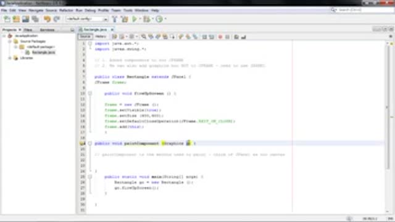Open the Tools menu

(x=128, y=10)
